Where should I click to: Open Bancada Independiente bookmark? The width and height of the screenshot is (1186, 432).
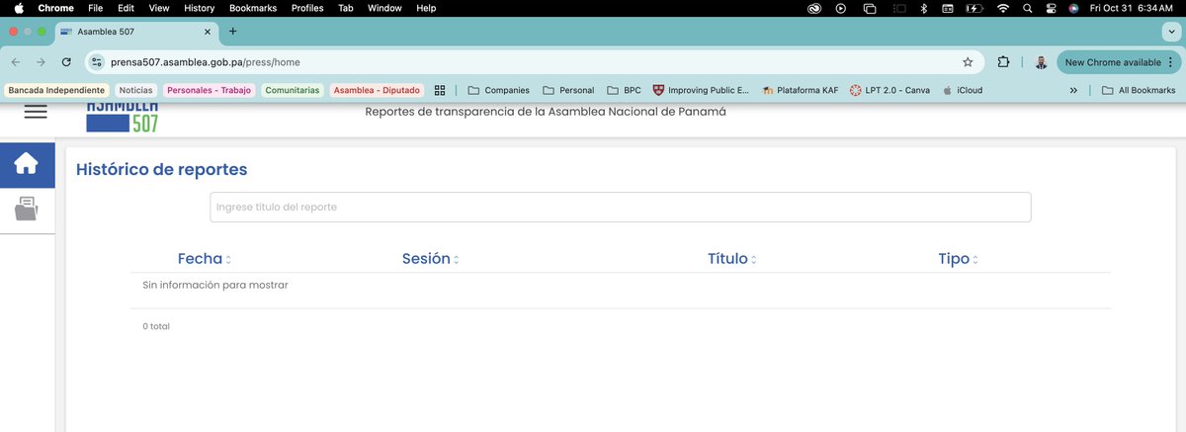[55, 90]
